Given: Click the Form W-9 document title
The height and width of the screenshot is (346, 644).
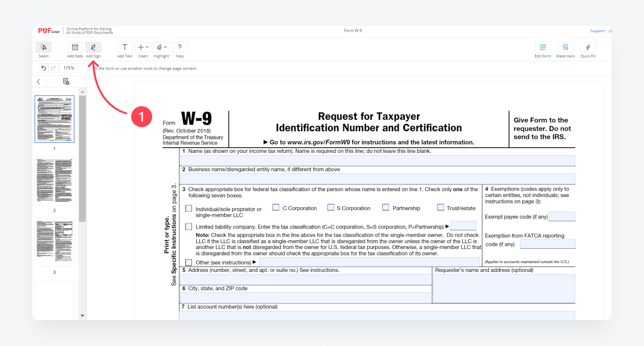Looking at the screenshot, I should (353, 31).
